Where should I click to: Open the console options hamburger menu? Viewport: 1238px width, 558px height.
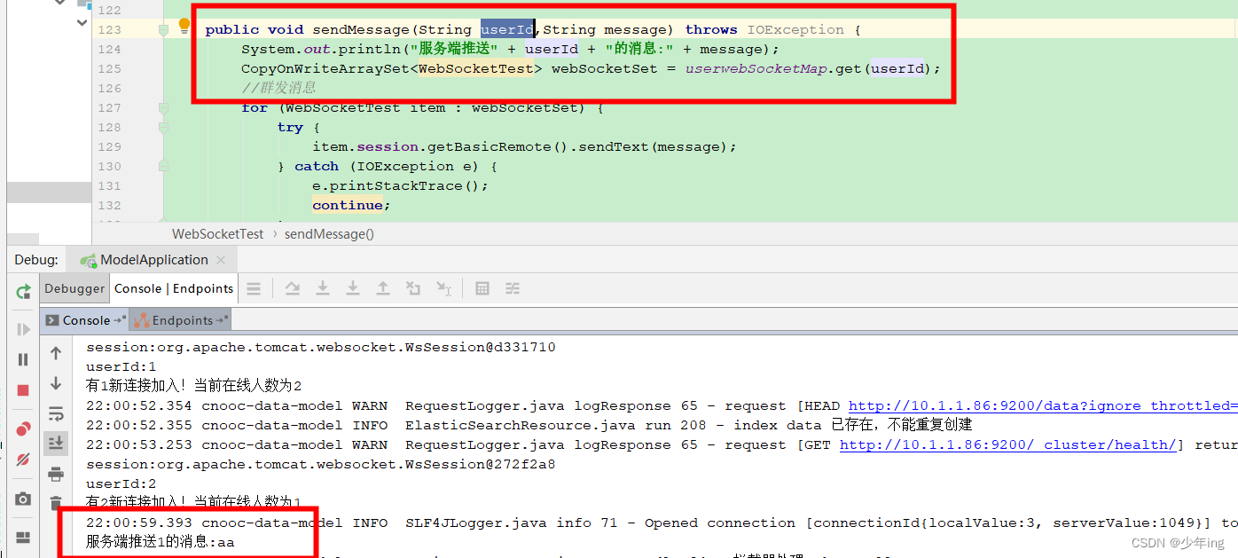[x=255, y=288]
